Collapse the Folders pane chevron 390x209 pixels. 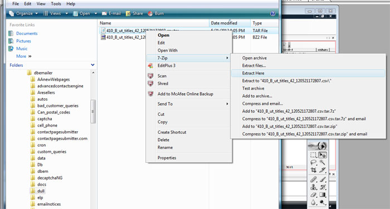92,65
